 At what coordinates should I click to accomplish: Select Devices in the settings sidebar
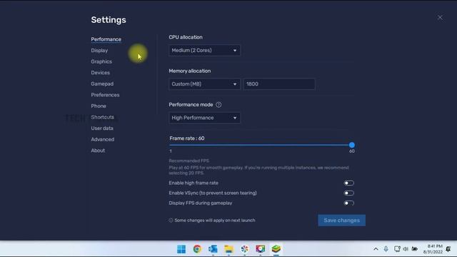tap(100, 73)
